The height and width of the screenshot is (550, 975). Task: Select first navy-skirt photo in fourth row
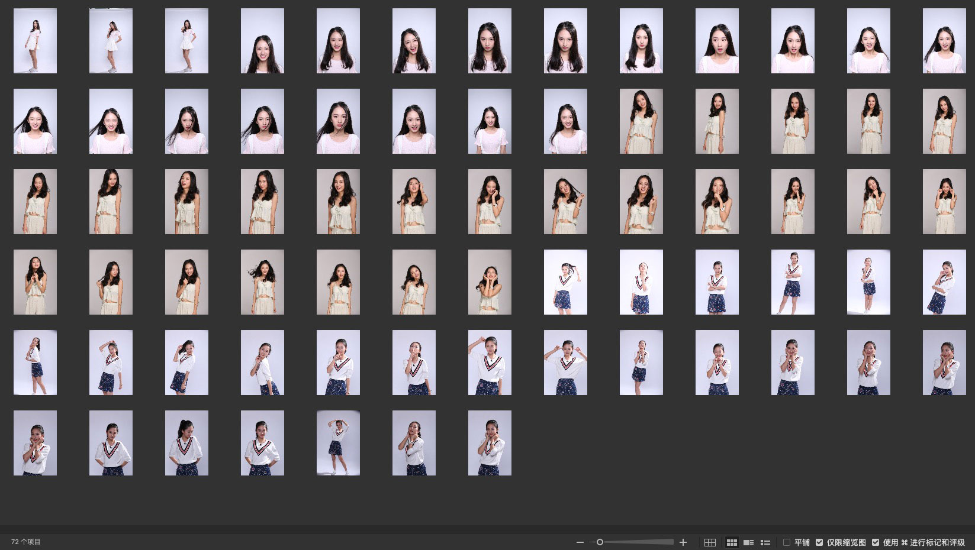click(x=565, y=282)
